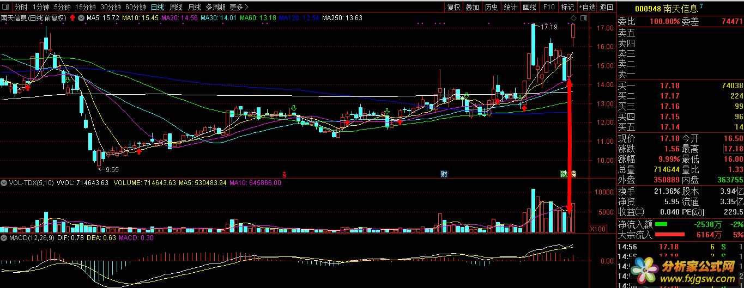Image resolution: width=744 pixels, height=288 pixels.
Task: Click the 复权 adjustment button
Action: click(454, 7)
